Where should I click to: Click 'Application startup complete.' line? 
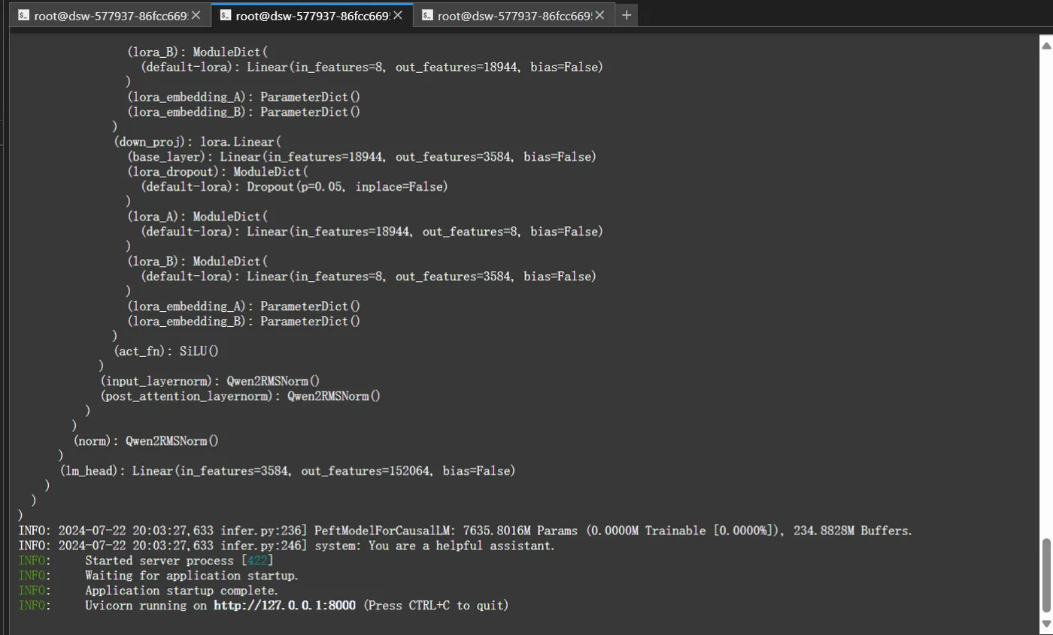click(x=148, y=591)
